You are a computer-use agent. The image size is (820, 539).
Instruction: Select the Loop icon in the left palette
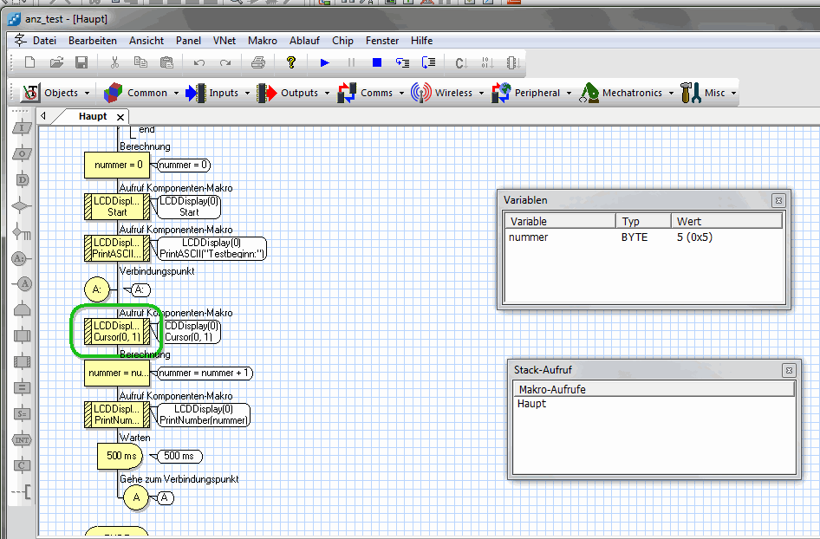22,310
